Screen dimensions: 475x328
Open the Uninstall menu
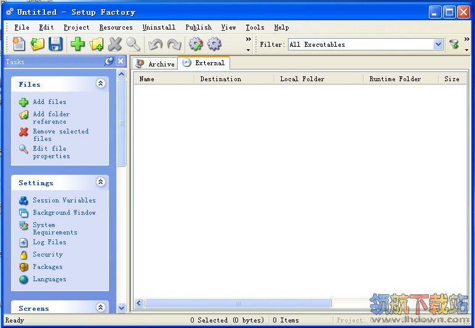(x=159, y=27)
